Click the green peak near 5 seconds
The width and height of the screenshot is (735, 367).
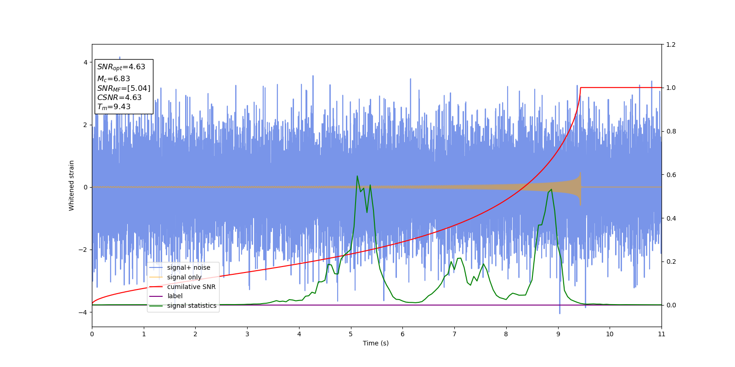[357, 176]
